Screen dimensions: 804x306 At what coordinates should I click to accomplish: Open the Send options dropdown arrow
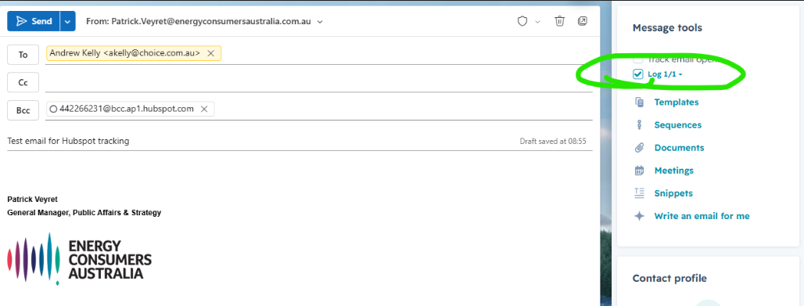pyautogui.click(x=68, y=22)
